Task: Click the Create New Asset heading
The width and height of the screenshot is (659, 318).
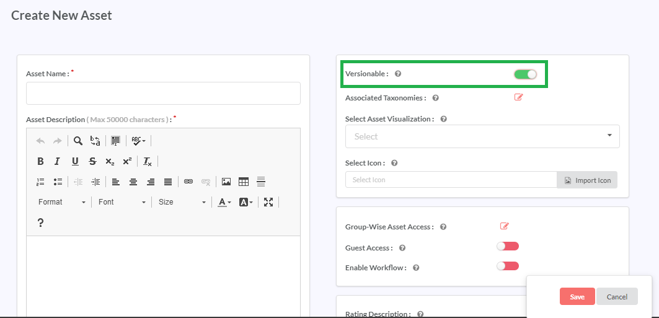Action: coord(61,15)
